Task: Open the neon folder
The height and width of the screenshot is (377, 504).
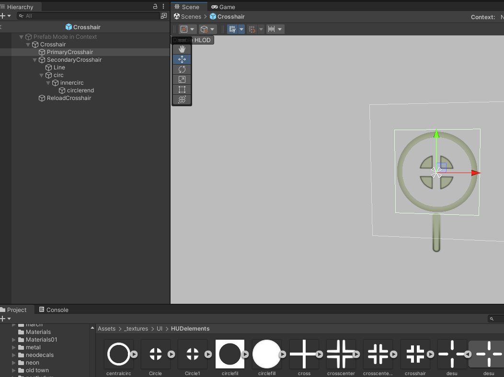Action: (33, 363)
